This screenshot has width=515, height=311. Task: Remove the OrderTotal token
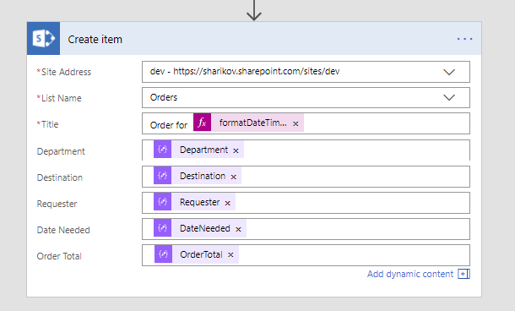coord(230,254)
